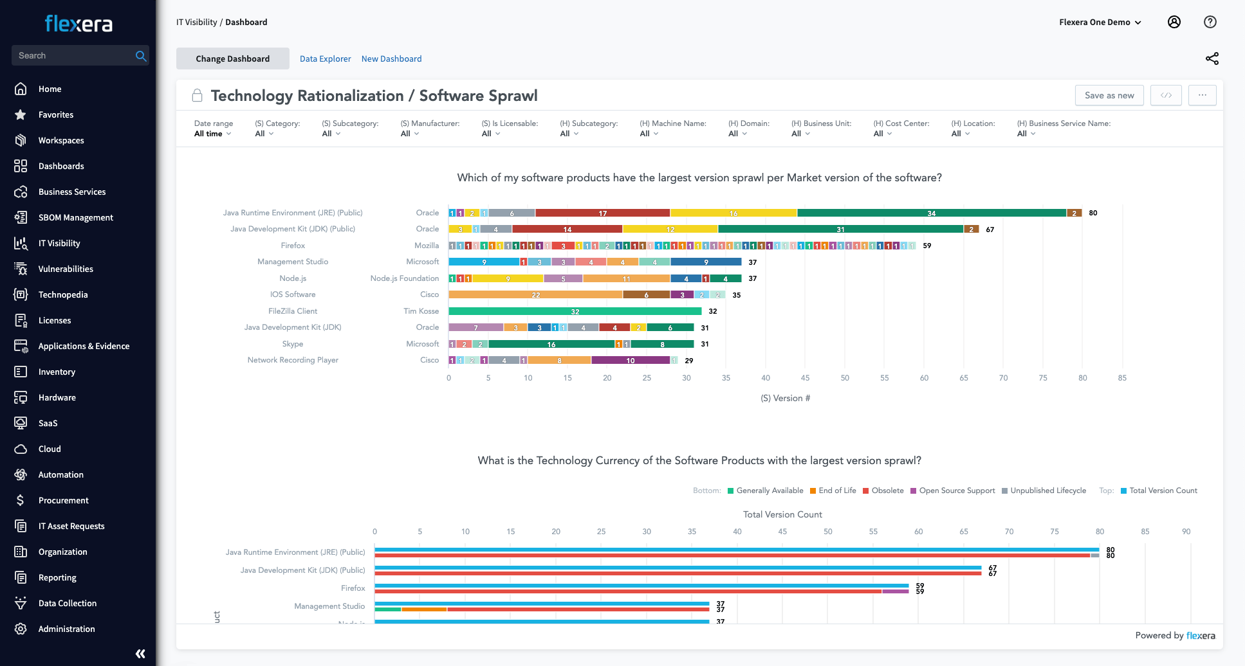This screenshot has height=666, width=1245.
Task: Click the embed code icon button
Action: point(1166,95)
